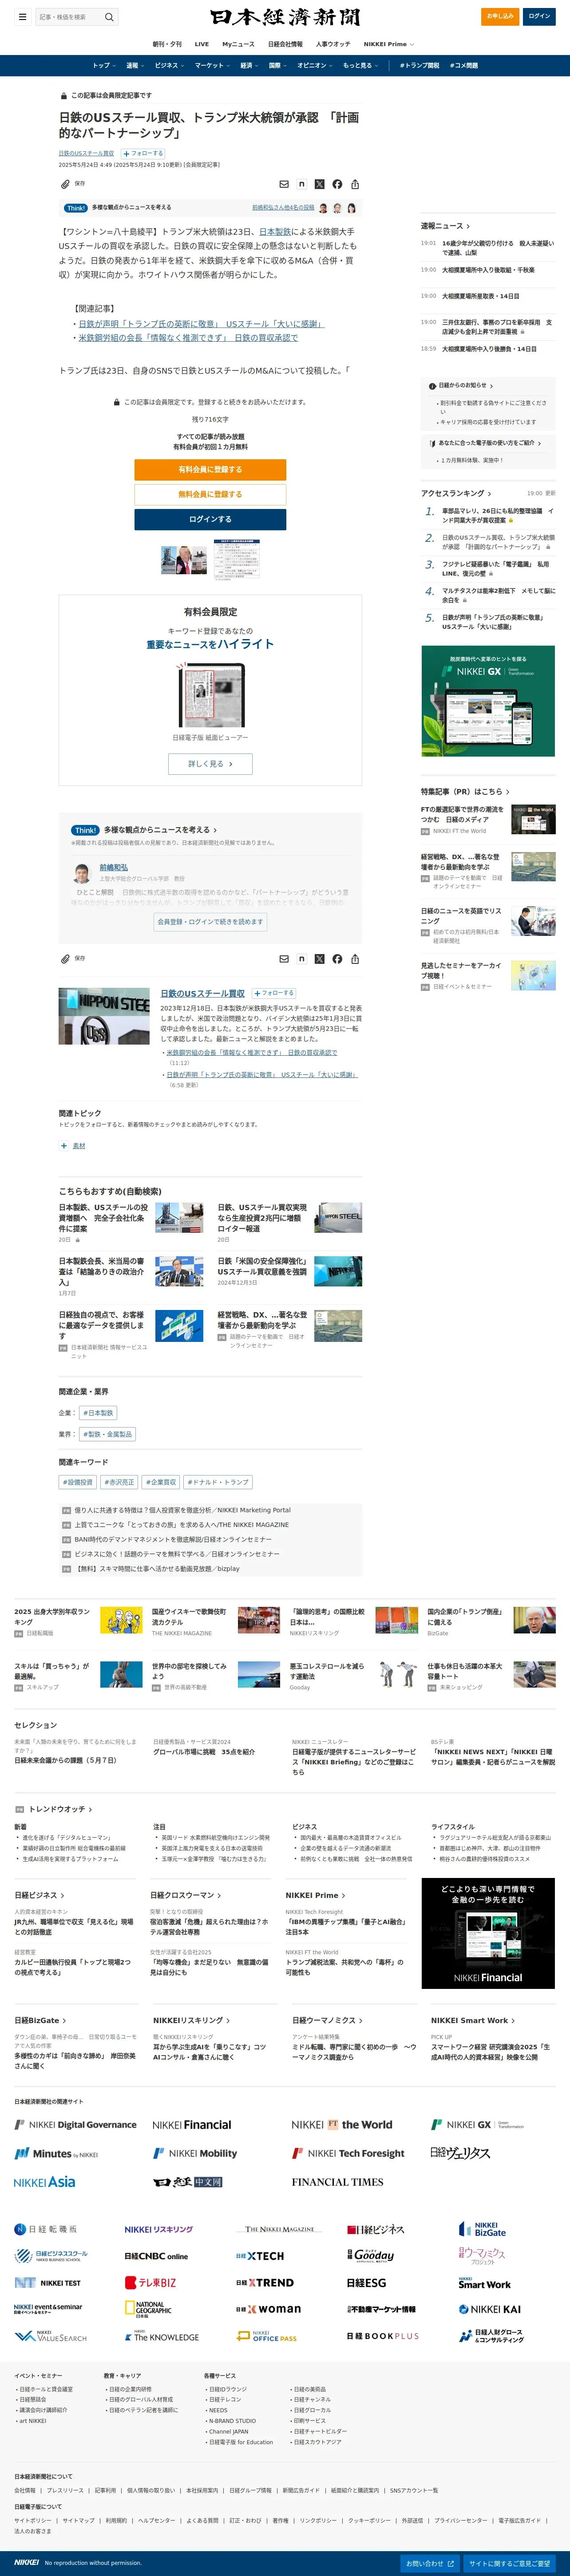Share article by mail icon under headline
This screenshot has width=570, height=2576.
click(x=284, y=184)
